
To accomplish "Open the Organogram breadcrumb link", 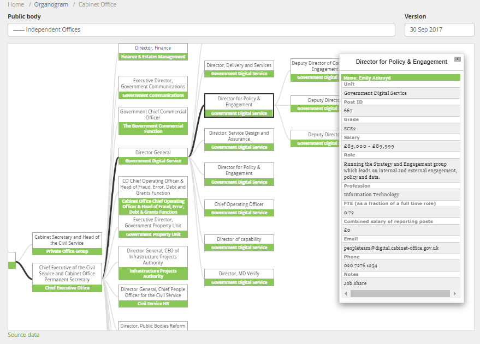I will coord(51,4).
